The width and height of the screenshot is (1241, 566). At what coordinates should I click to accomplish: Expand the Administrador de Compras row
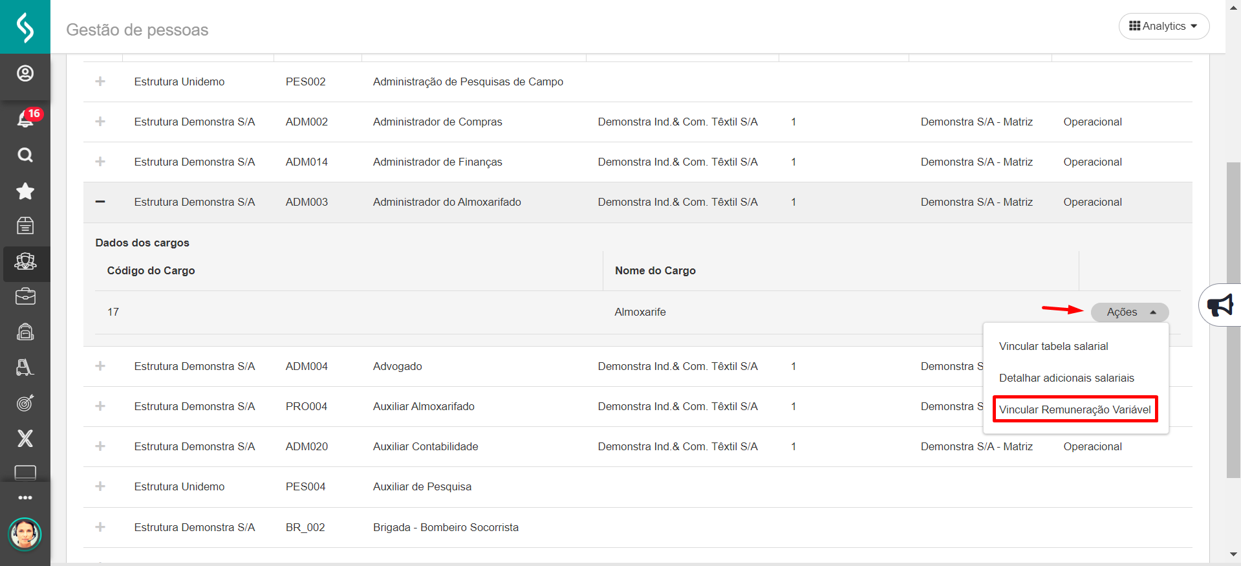pyautogui.click(x=100, y=122)
